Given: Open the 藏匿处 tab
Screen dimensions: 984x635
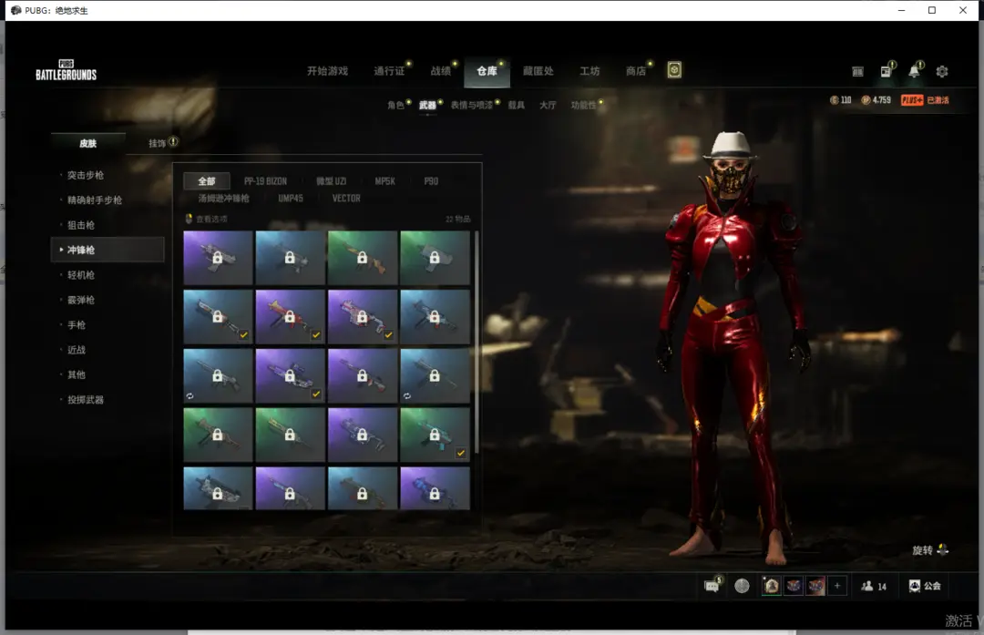Looking at the screenshot, I should [538, 71].
